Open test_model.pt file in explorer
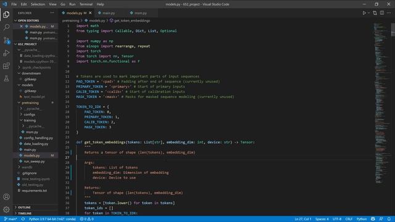The image size is (395, 222). click(34, 97)
